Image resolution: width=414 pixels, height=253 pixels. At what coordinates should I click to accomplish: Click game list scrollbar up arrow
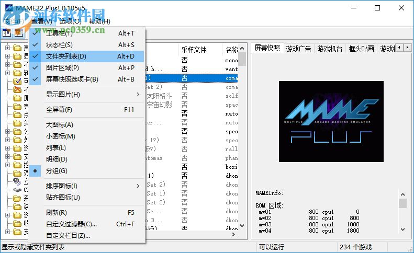(242, 48)
